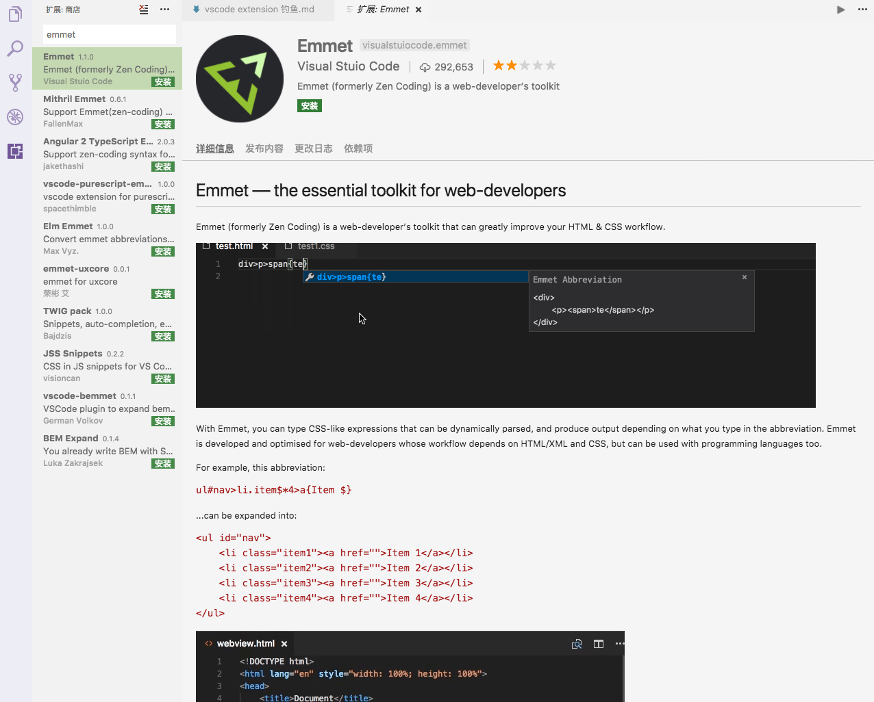Open the 发布内容 contributions tab
874x702 pixels.
[x=264, y=148]
